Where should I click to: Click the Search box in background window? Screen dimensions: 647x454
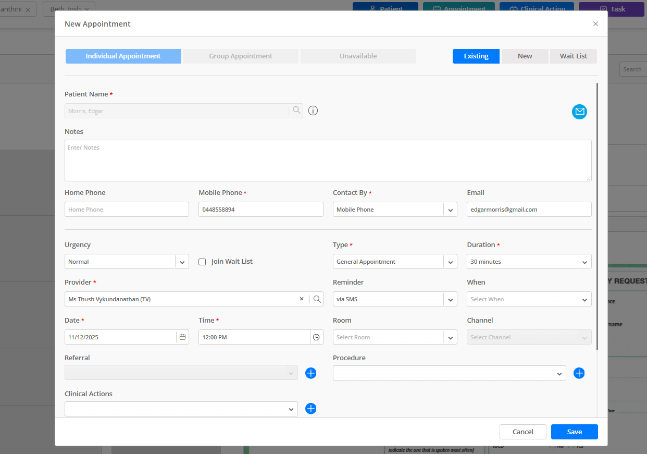pos(633,69)
